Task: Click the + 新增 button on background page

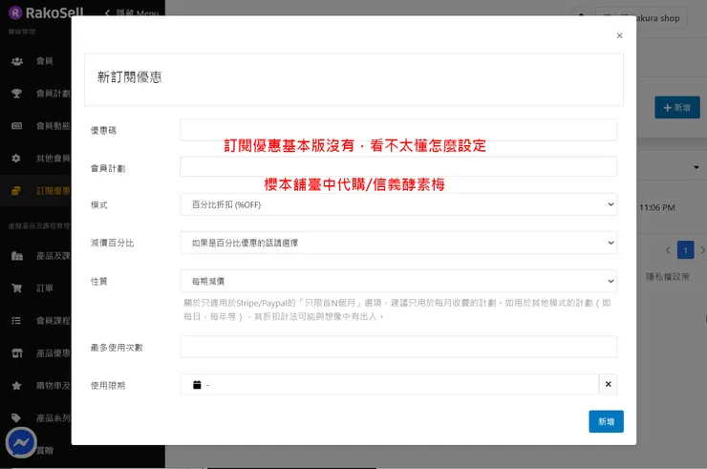Action: tap(677, 107)
